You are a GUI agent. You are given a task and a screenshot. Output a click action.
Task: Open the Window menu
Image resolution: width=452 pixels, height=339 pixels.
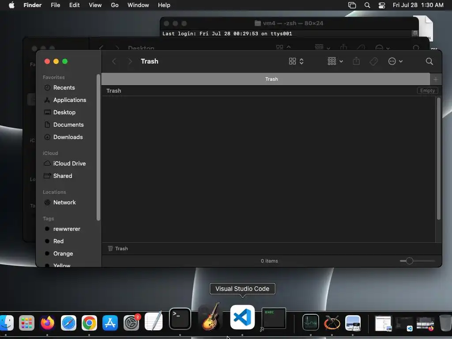(x=138, y=5)
